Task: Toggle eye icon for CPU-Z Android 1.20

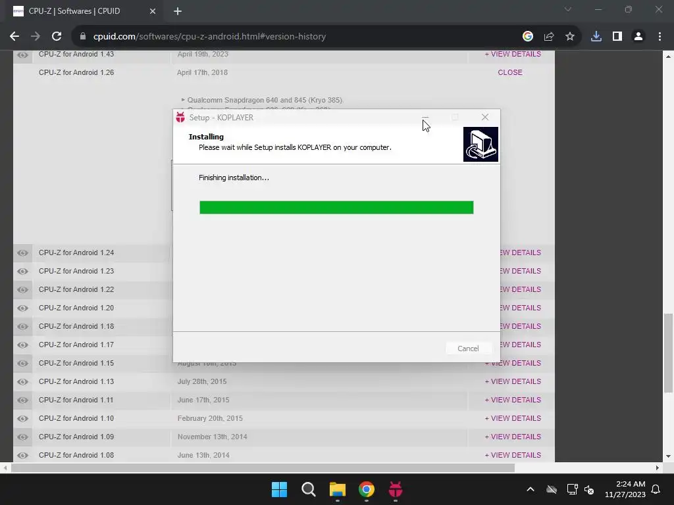Action: point(22,308)
